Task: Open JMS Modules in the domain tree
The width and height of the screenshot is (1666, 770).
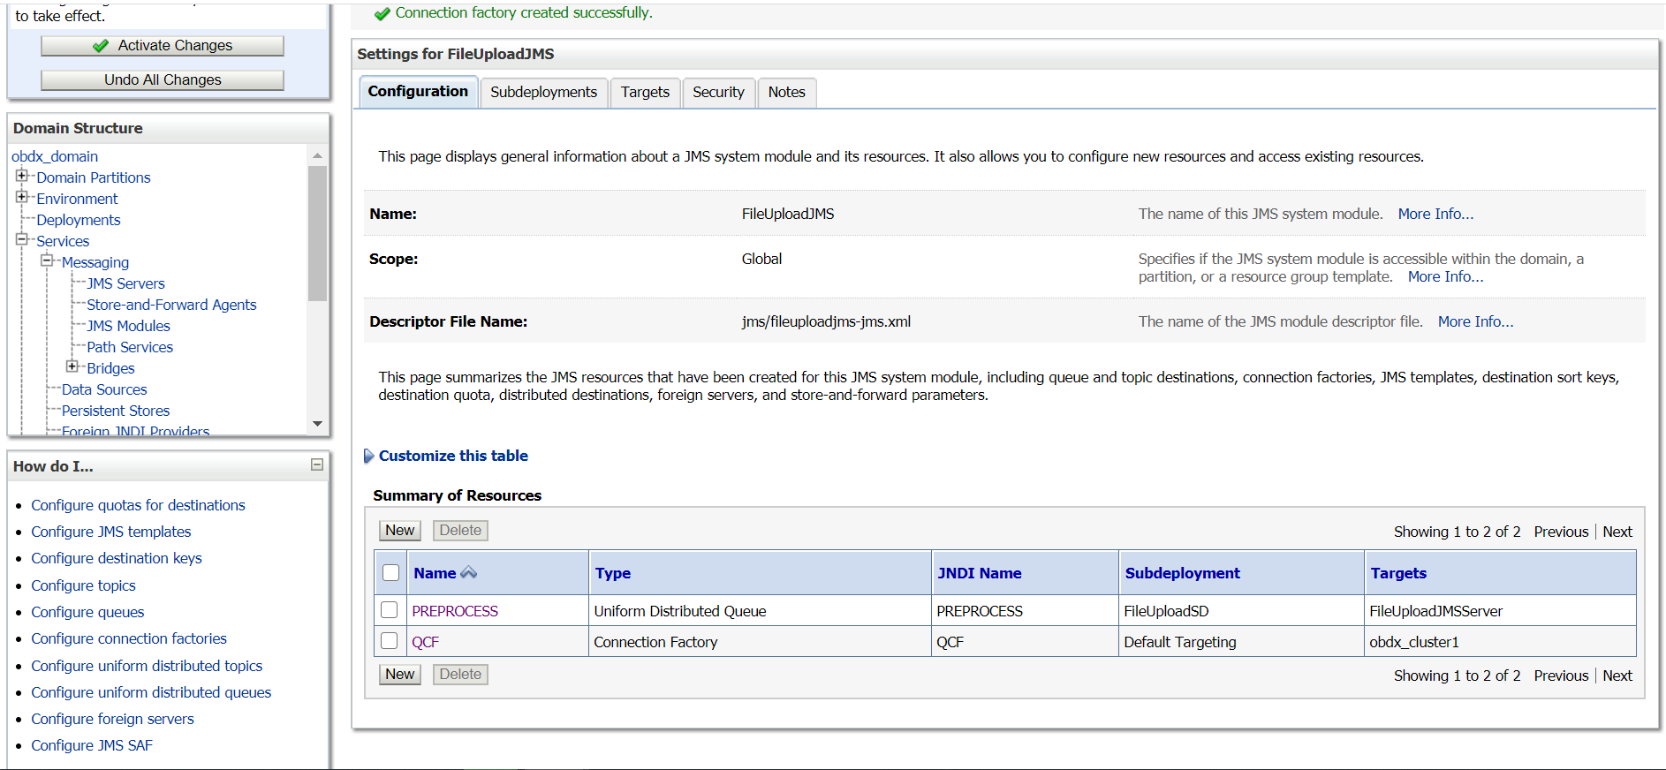Action: click(x=128, y=326)
